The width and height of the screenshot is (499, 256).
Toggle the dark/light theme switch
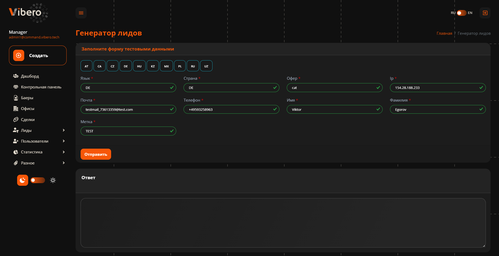coord(38,180)
